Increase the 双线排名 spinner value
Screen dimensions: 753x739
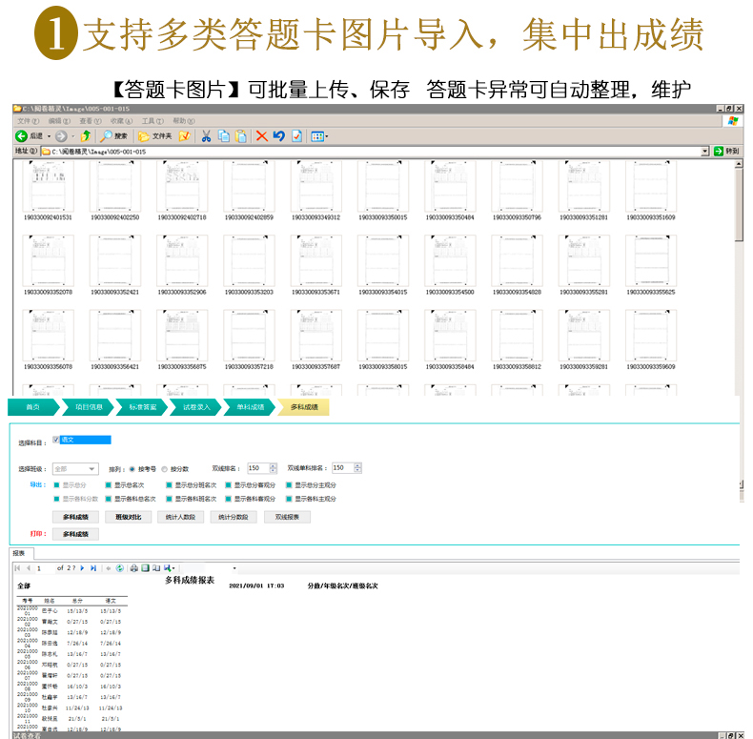275,465
